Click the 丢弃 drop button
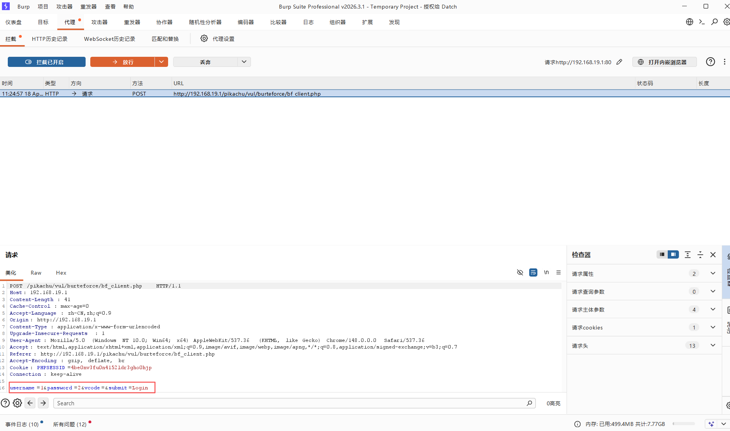Image resolution: width=730 pixels, height=431 pixels. coord(205,62)
